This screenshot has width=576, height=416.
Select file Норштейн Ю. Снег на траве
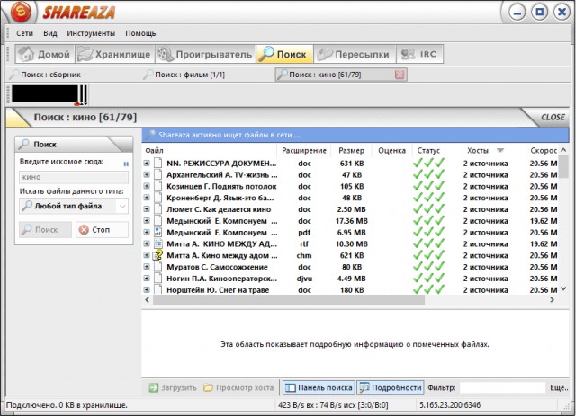[218, 290]
